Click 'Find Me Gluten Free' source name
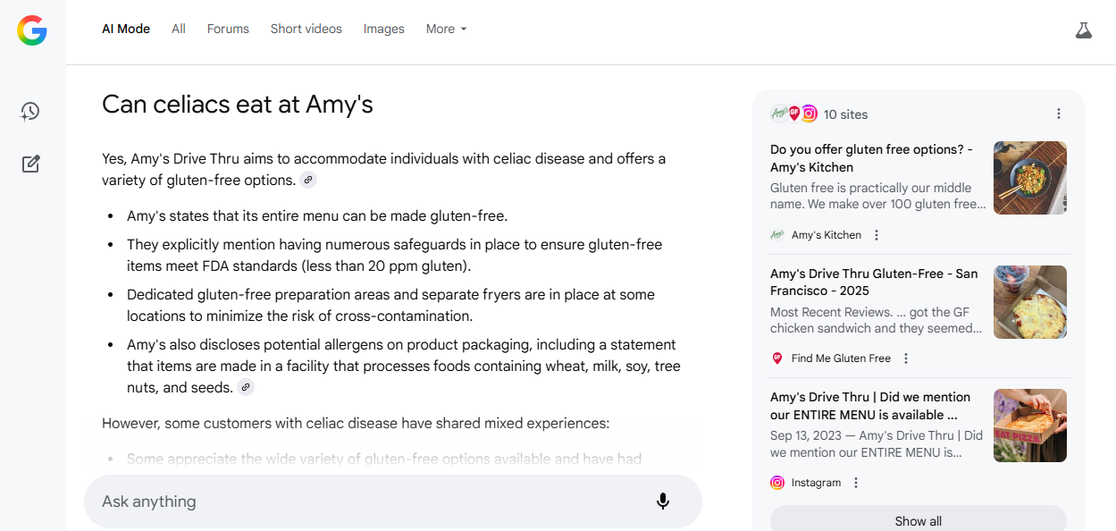This screenshot has height=531, width=1116. 841,358
